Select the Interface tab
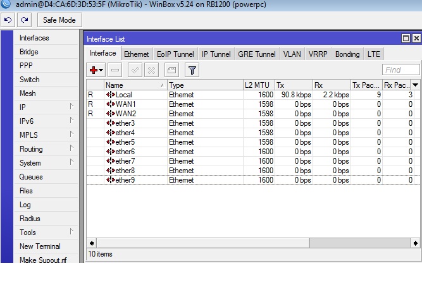The image size is (422, 297). (102, 53)
